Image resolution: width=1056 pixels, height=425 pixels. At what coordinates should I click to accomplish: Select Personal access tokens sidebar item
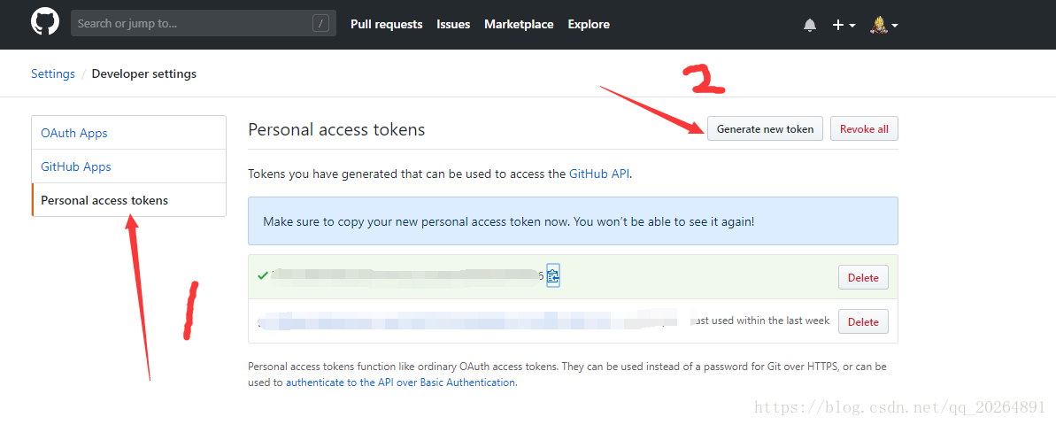pyautogui.click(x=128, y=200)
